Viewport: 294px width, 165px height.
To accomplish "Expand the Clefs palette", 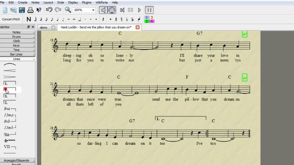I will tap(17, 41).
